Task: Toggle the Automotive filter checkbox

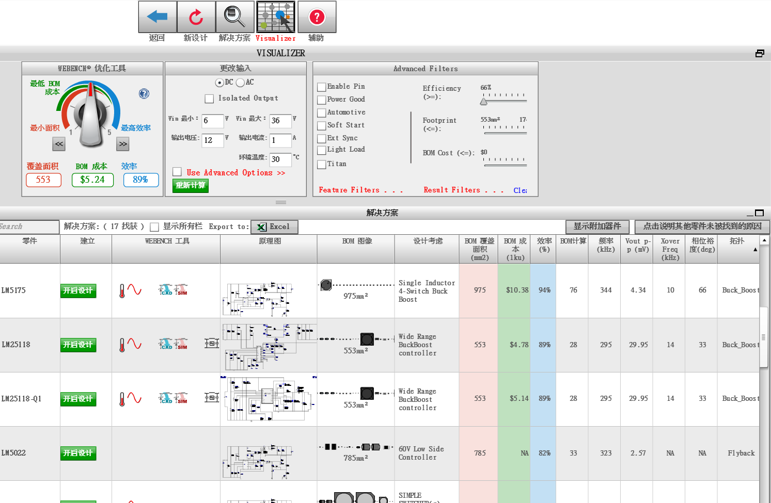Action: tap(322, 113)
